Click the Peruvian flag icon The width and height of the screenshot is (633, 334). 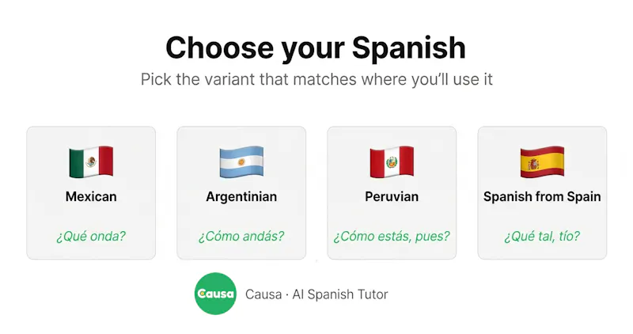[392, 162]
